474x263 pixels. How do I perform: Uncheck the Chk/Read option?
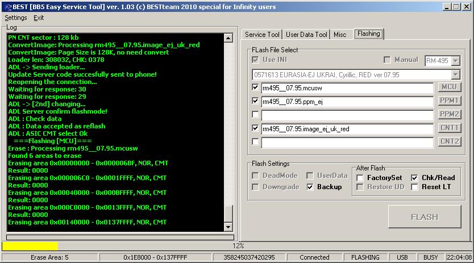[x=414, y=178]
